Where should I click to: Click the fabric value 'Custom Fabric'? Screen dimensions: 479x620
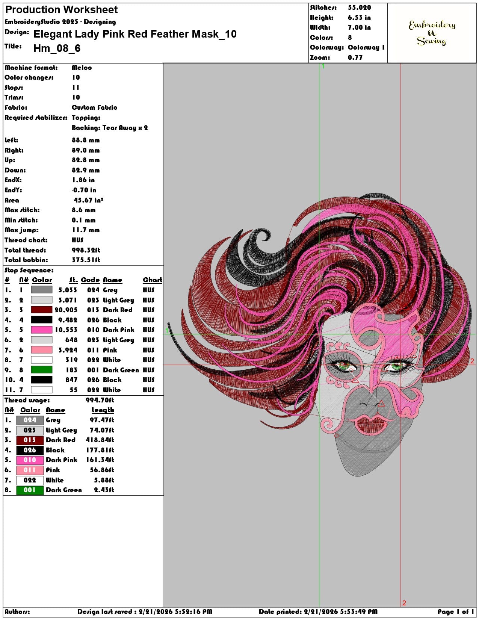click(x=95, y=107)
